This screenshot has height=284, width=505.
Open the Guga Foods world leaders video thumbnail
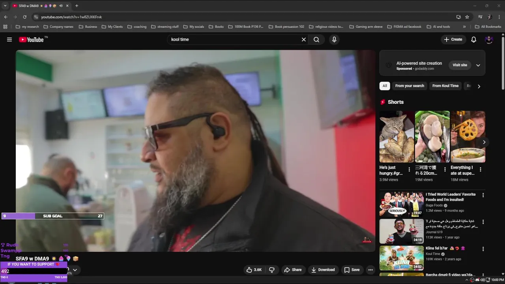pos(402,204)
